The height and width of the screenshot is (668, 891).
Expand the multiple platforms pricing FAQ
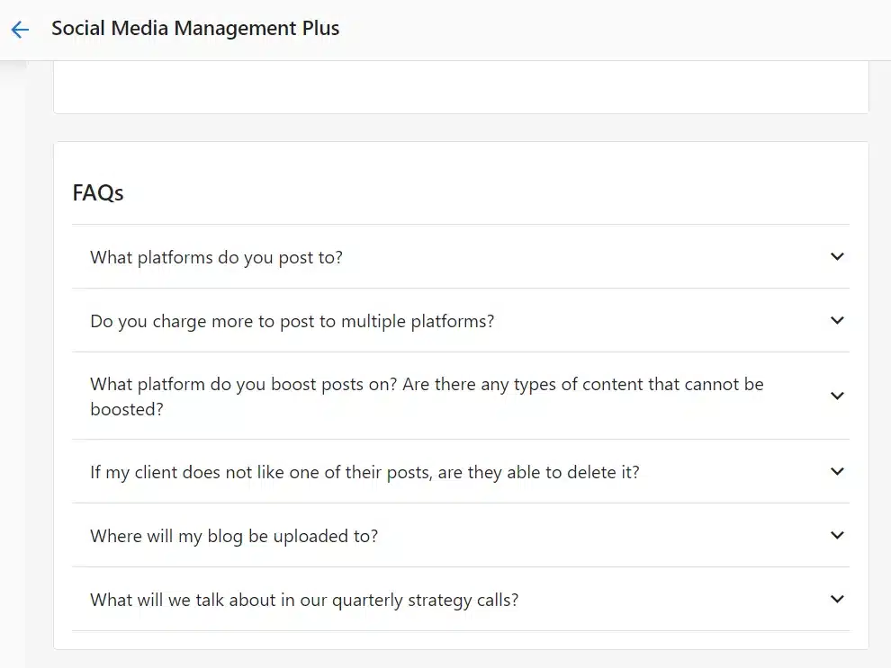tap(836, 320)
